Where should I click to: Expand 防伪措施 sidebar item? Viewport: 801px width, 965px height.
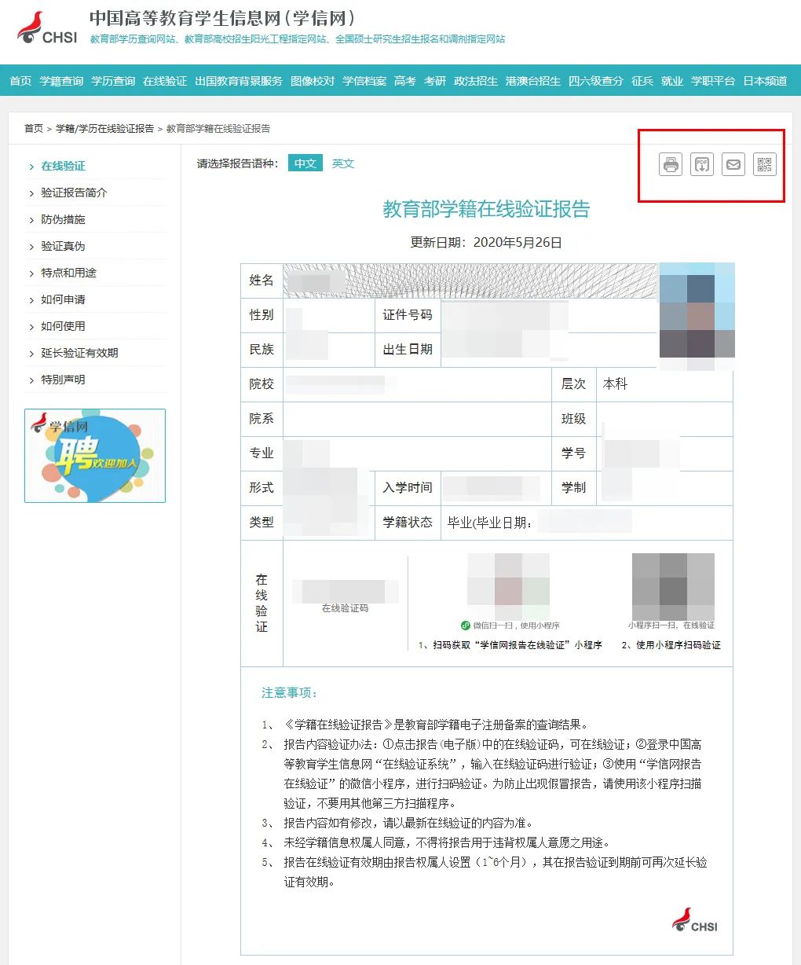pyautogui.click(x=63, y=219)
